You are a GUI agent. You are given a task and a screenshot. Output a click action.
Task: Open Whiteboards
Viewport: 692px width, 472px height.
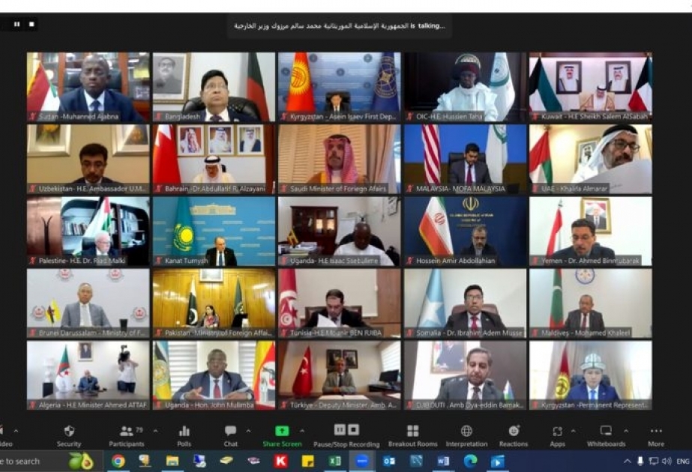[x=606, y=436]
